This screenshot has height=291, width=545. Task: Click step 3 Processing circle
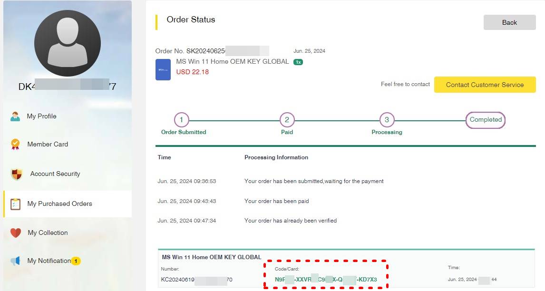[387, 120]
